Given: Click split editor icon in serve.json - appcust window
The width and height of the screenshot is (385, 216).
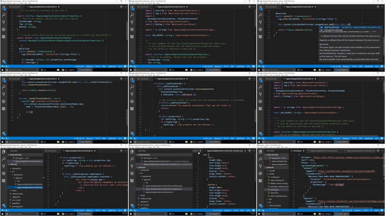Looking at the screenshot, I should [x=378, y=151].
